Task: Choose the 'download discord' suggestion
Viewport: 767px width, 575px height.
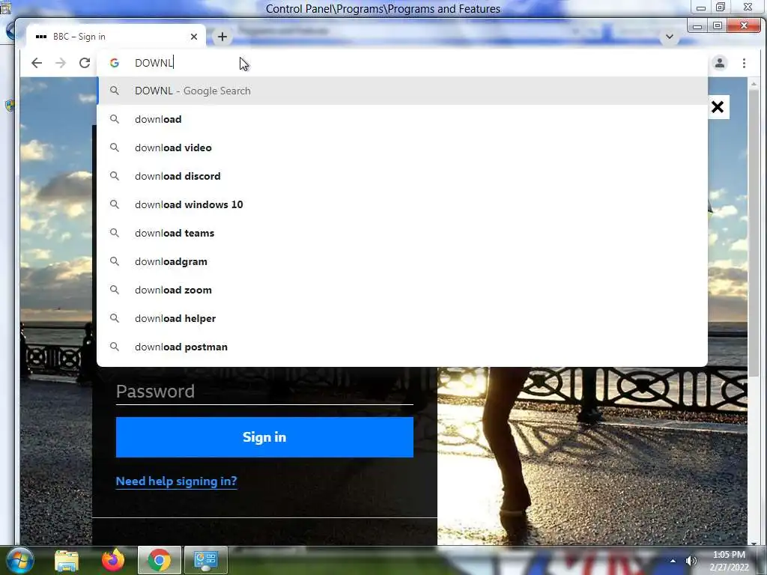Action: (x=402, y=176)
